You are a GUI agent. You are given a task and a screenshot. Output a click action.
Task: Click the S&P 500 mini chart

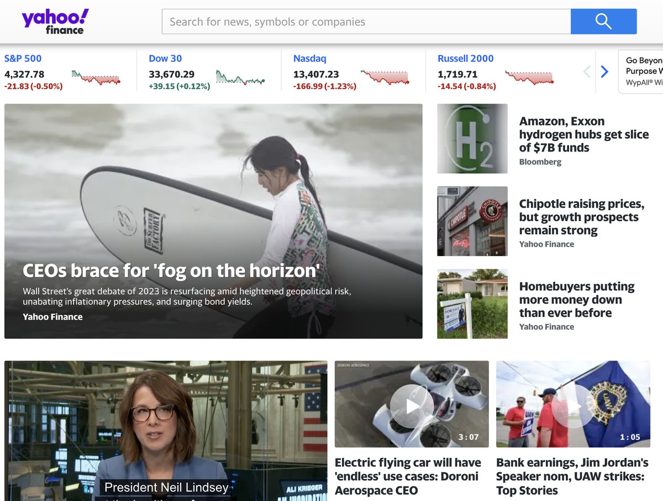click(x=96, y=77)
